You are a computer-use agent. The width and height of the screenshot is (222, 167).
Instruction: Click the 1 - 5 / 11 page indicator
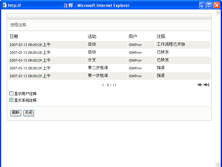[109, 85]
